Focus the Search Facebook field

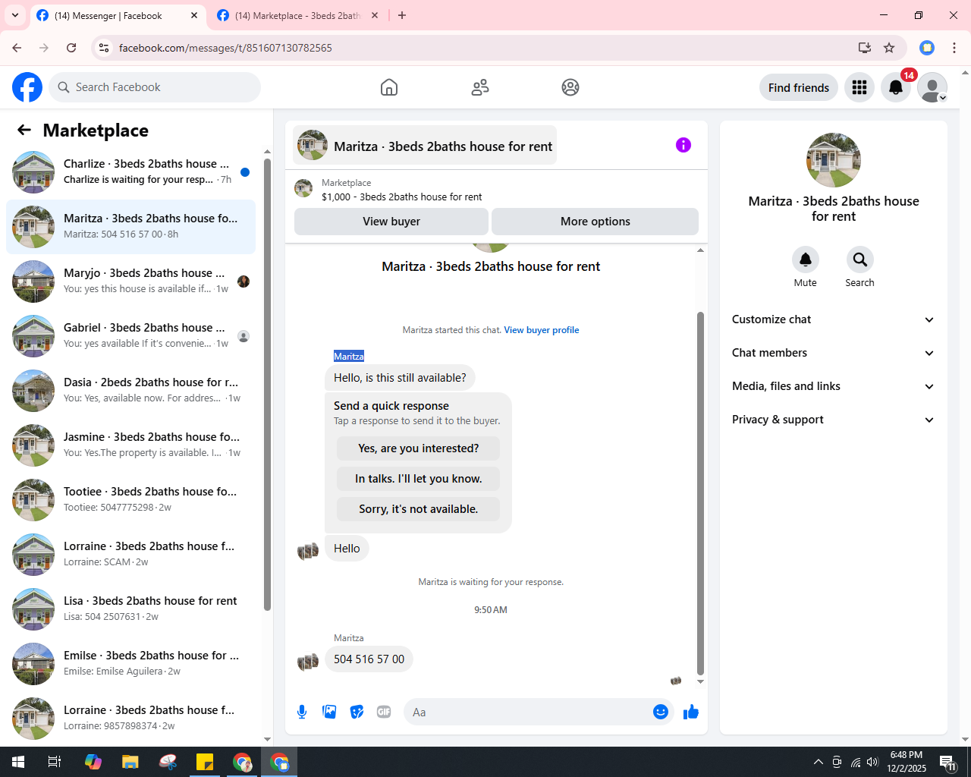click(155, 87)
